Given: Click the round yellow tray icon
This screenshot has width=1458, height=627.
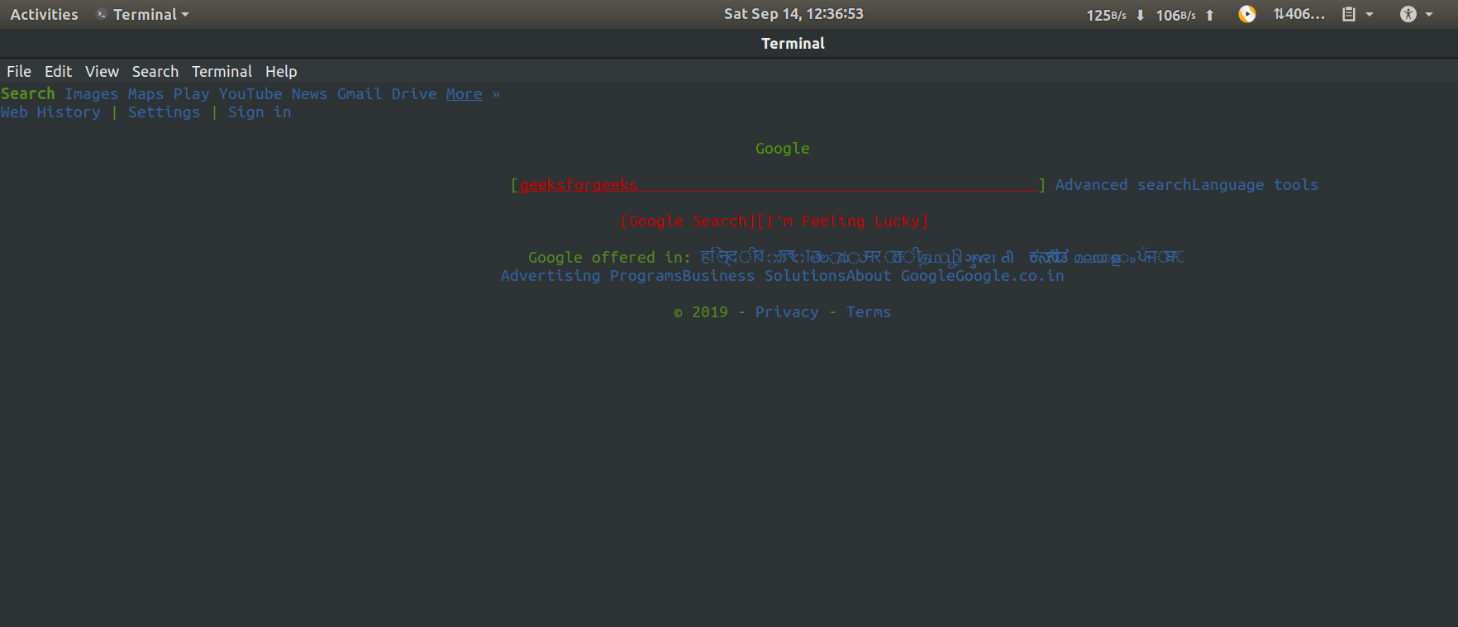Looking at the screenshot, I should pos(1247,14).
